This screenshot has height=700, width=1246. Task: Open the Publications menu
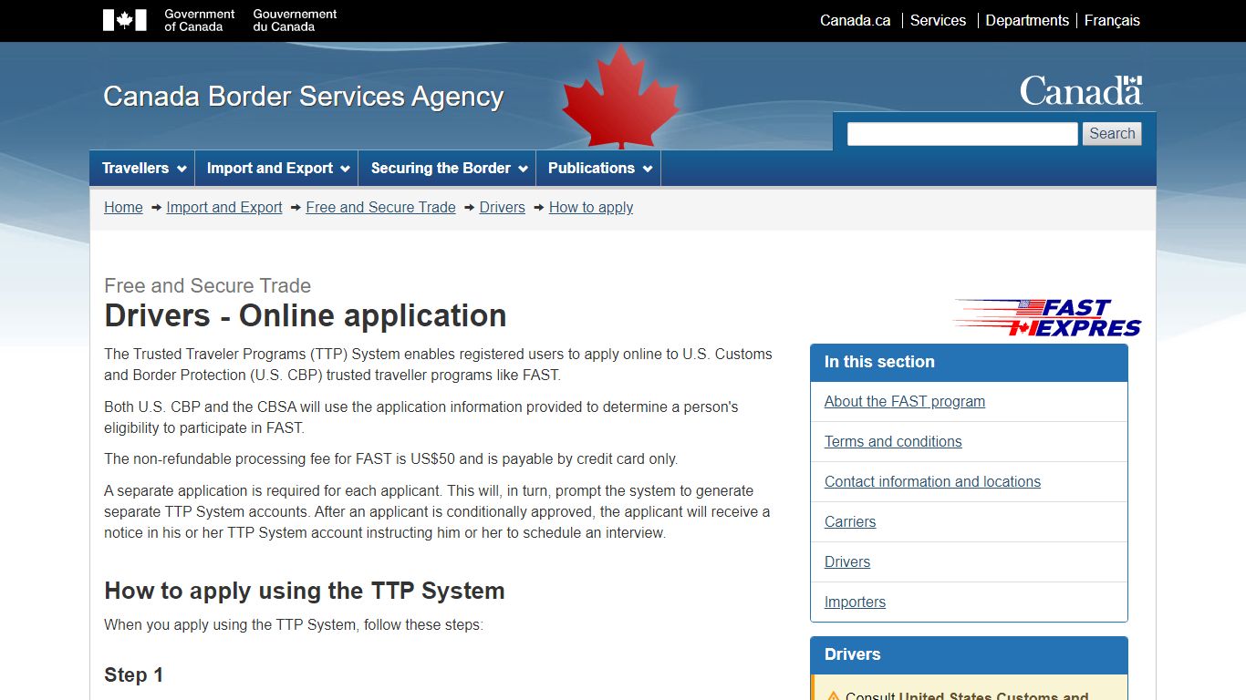click(599, 169)
